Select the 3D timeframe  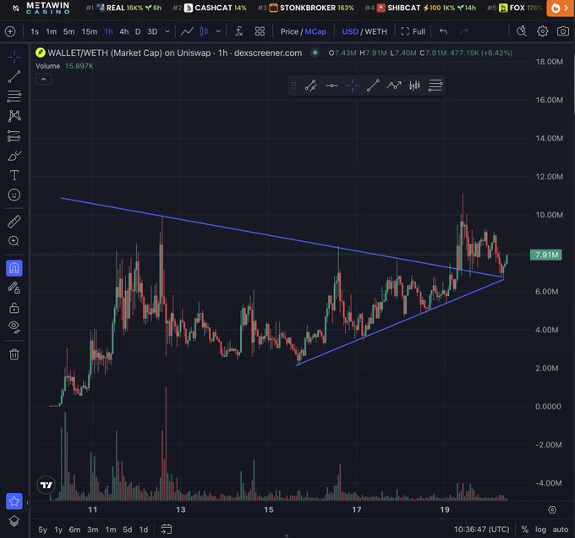tap(152, 31)
